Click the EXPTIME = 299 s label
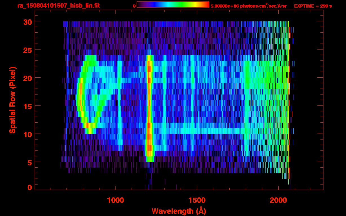This screenshot has height=216, width=346. pos(313,6)
